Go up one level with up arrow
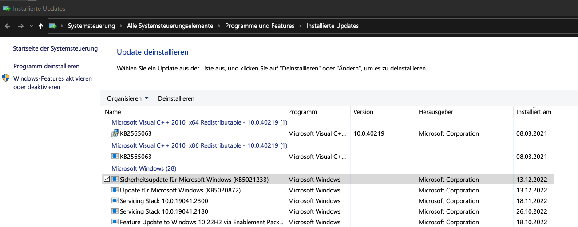 point(41,26)
